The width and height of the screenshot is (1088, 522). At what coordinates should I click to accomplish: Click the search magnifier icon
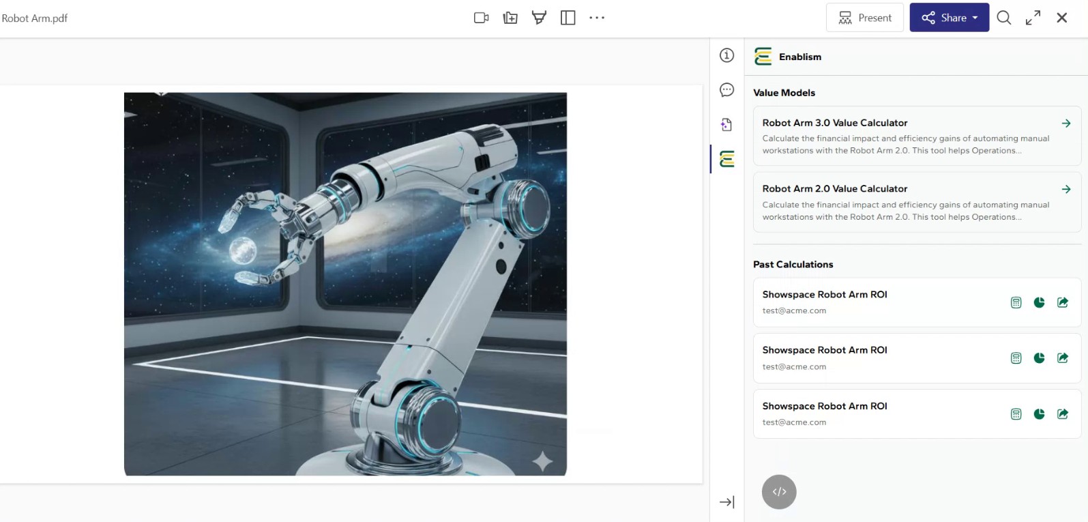1003,18
